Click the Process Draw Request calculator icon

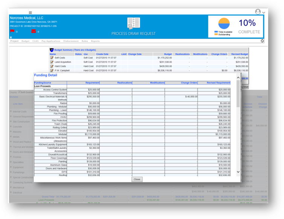pos(133,24)
